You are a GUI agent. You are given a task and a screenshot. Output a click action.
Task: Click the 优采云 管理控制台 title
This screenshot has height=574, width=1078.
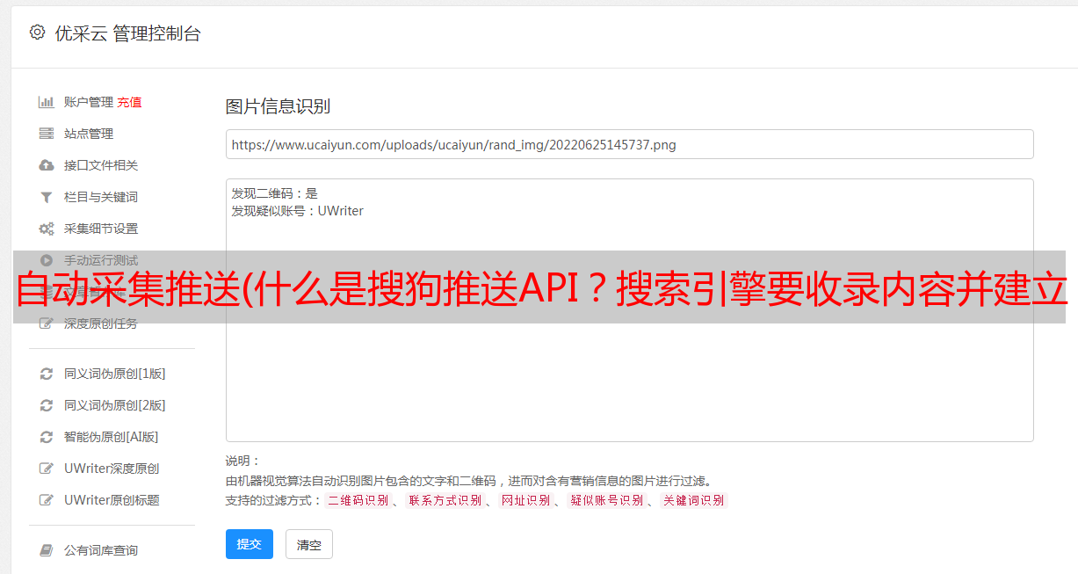coord(127,33)
